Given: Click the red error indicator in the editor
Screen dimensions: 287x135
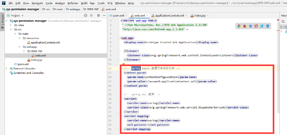Looking at the screenshot, I should point(278,20).
